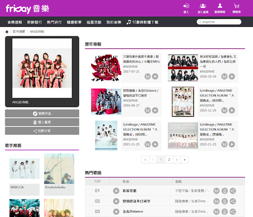Click the join member (加入會員) icon
The image size is (253, 217).
[203, 9]
